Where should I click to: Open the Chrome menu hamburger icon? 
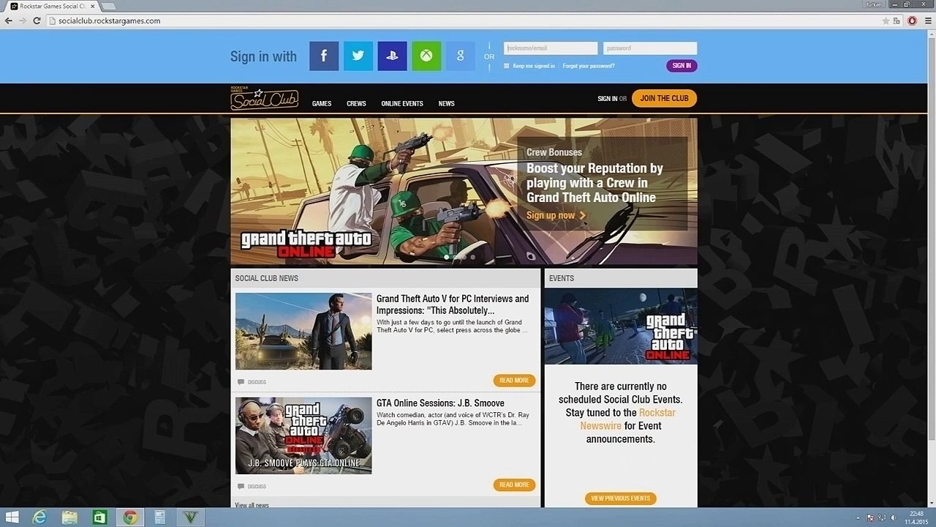pyautogui.click(x=926, y=20)
